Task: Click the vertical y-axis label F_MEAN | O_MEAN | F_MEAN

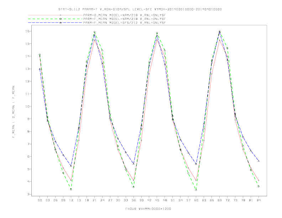Action: click(14, 112)
